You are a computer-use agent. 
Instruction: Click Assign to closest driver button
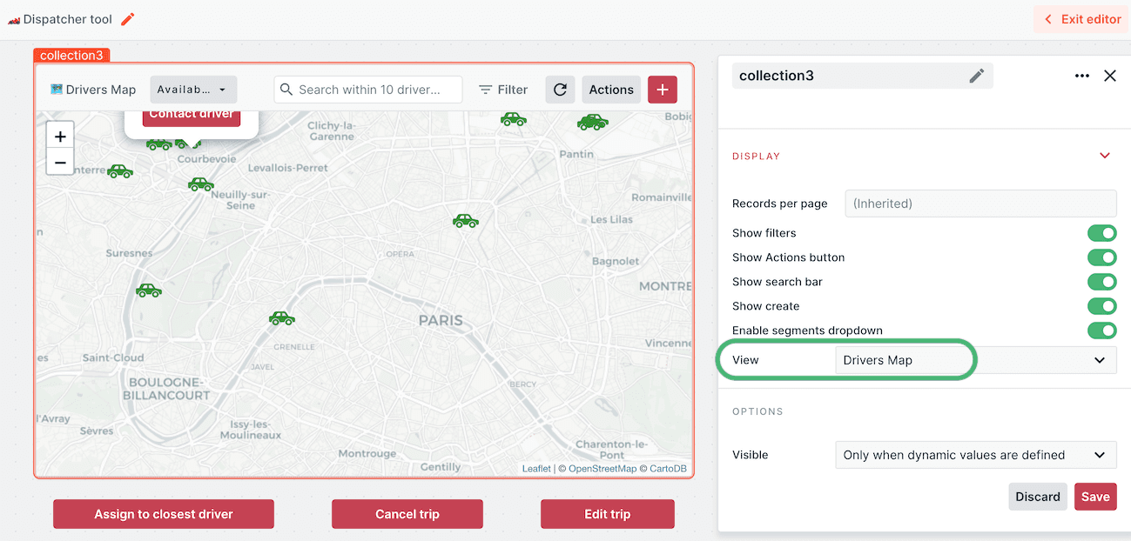(x=164, y=514)
